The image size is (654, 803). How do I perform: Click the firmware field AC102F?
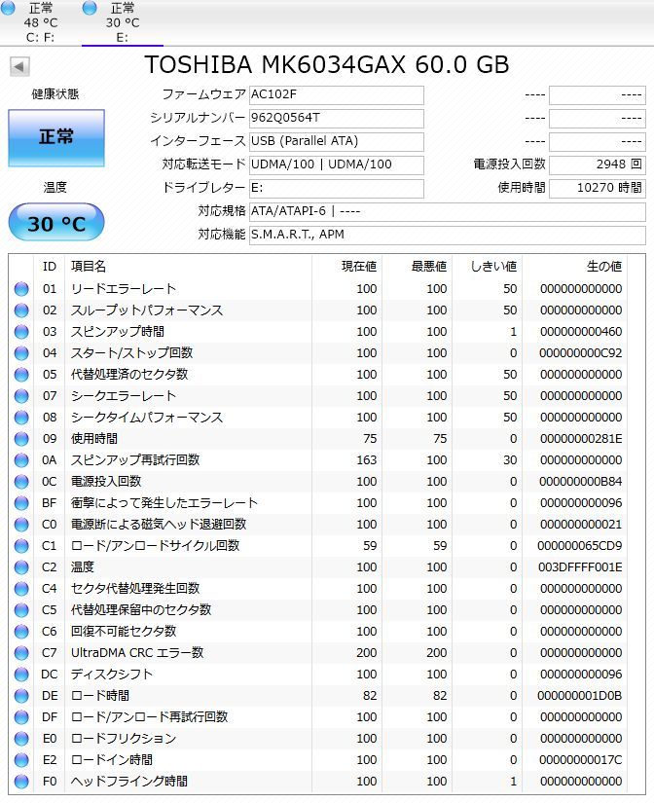pos(337,94)
